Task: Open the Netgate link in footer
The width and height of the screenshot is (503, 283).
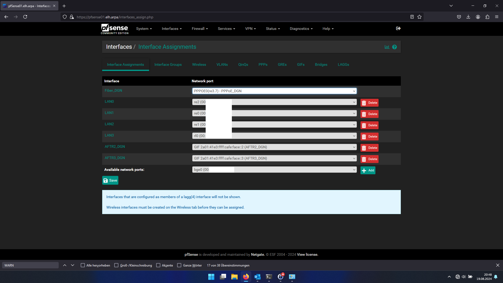Action: (258, 254)
